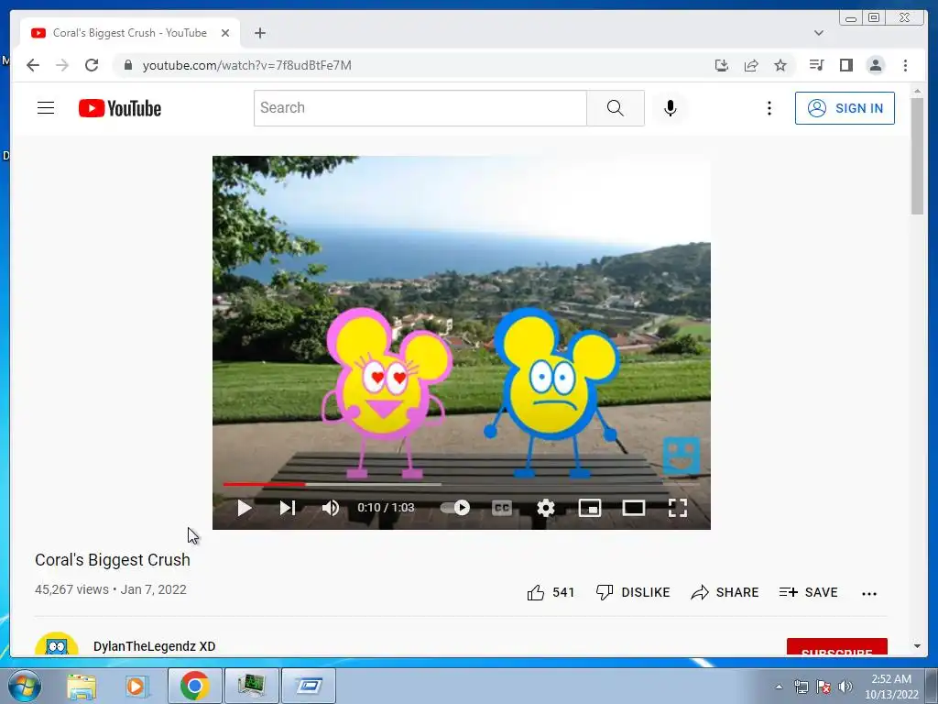Click the scrollbar down arrow
The width and height of the screenshot is (938, 704).
(x=918, y=646)
